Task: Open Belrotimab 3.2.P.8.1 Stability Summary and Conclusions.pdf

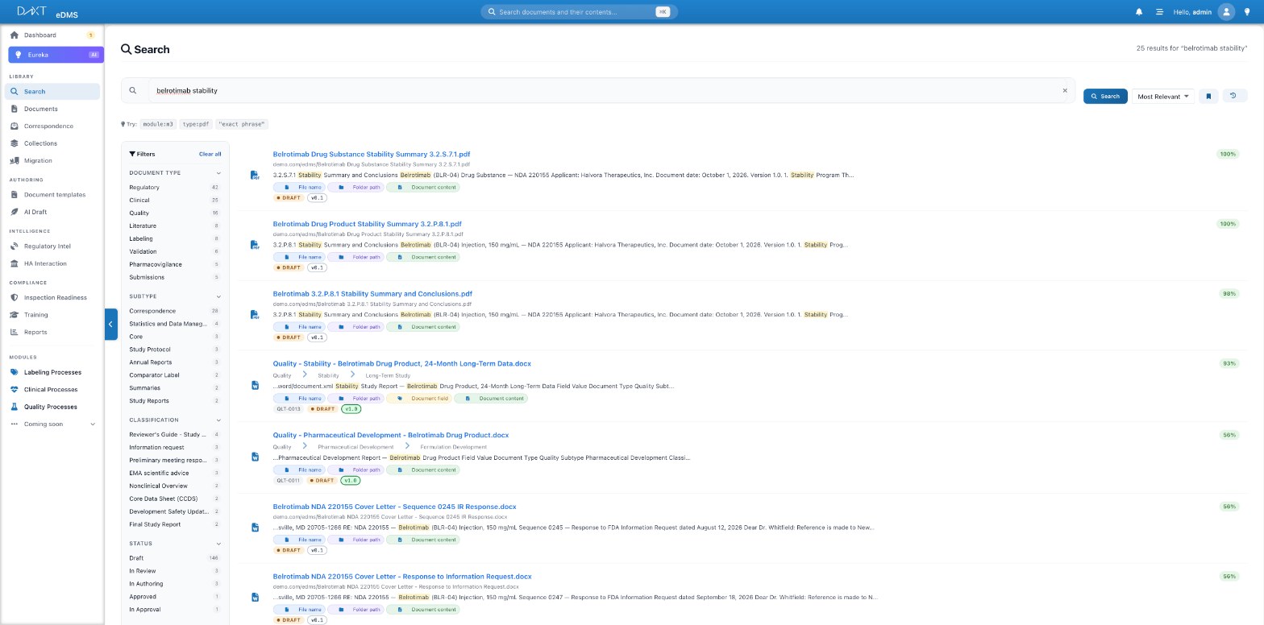Action: [372, 294]
